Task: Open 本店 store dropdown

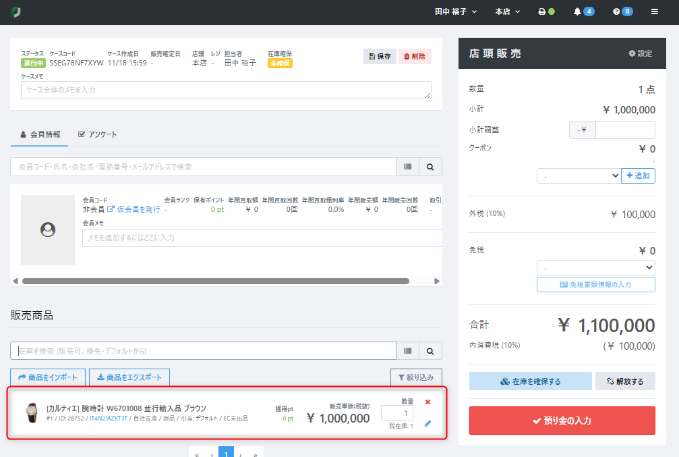Action: tap(508, 11)
